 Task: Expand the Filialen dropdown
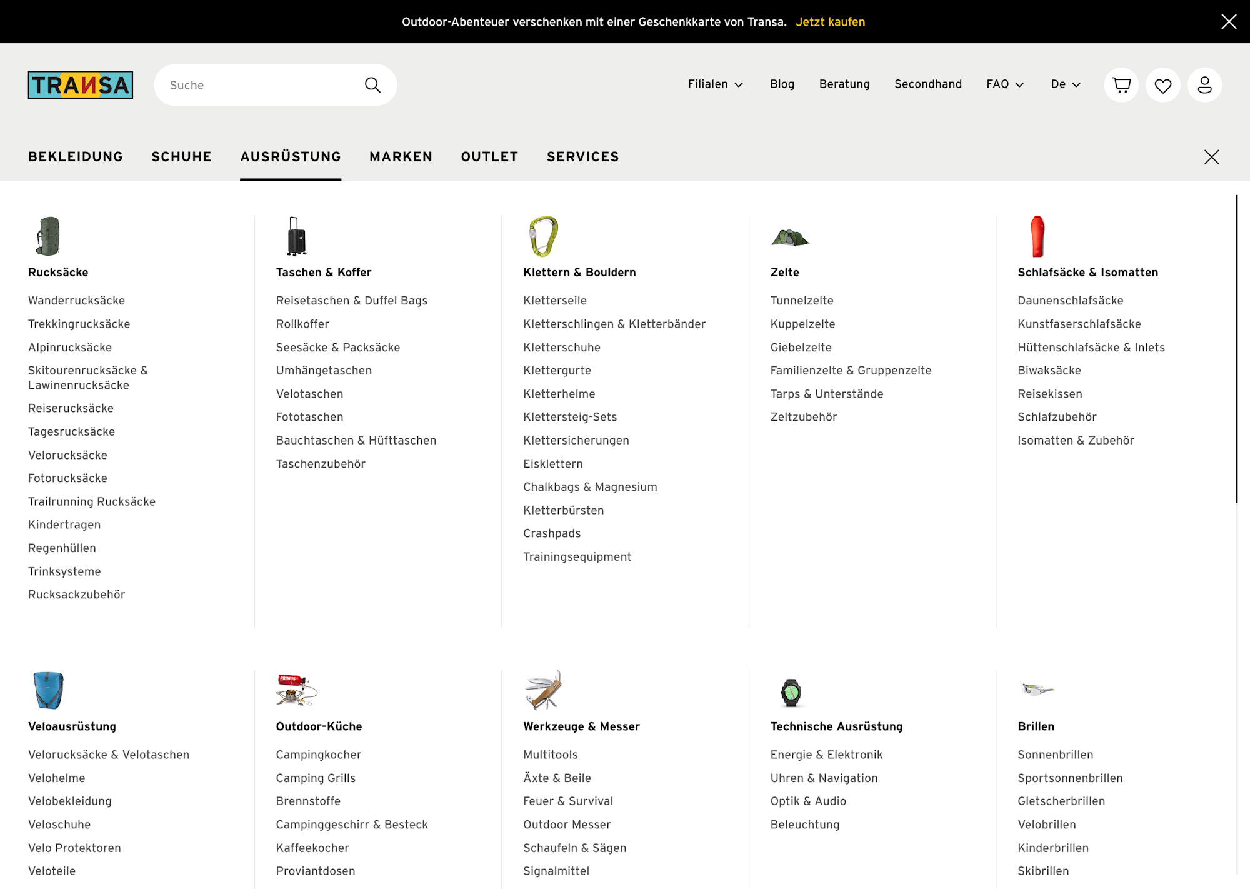tap(716, 84)
